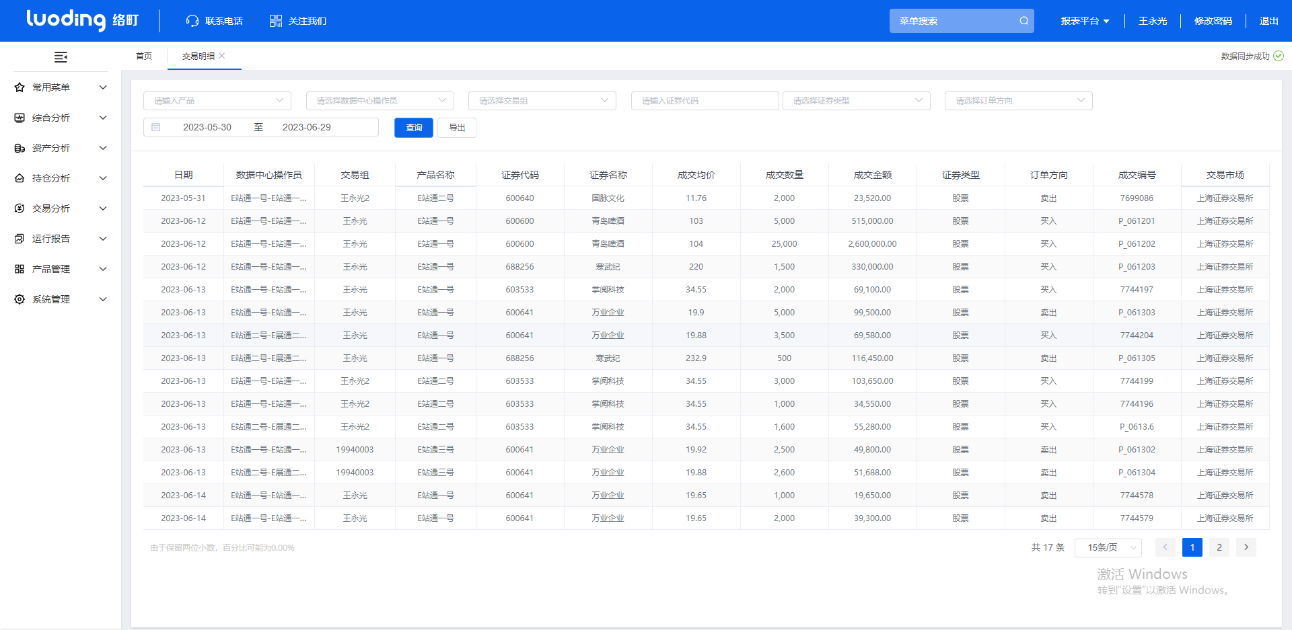Open the 请选择订单方向 dropdown
Viewport: 1292px width, 630px height.
[x=1019, y=101]
